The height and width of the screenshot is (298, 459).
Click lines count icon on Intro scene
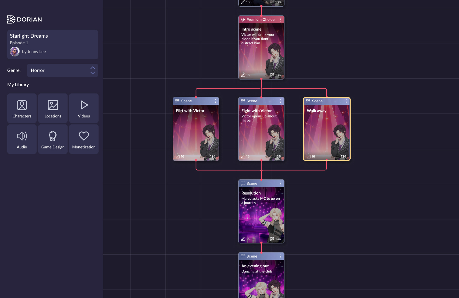(272, 75)
